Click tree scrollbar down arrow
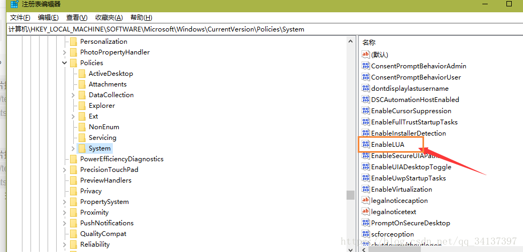Screen dimensions: 523x252 click(x=350, y=249)
